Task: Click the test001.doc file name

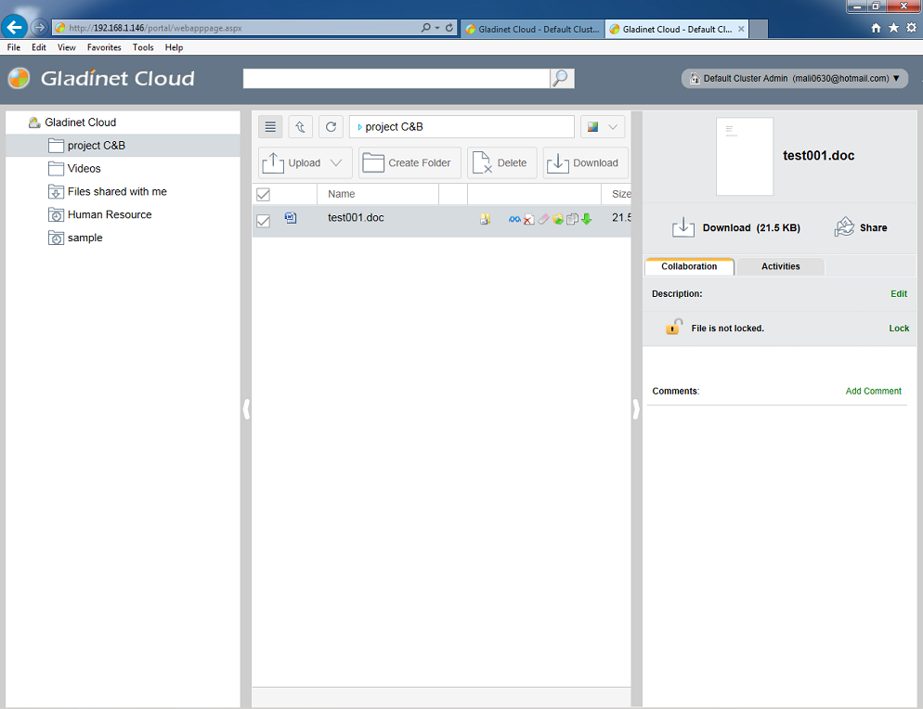Action: (x=356, y=218)
